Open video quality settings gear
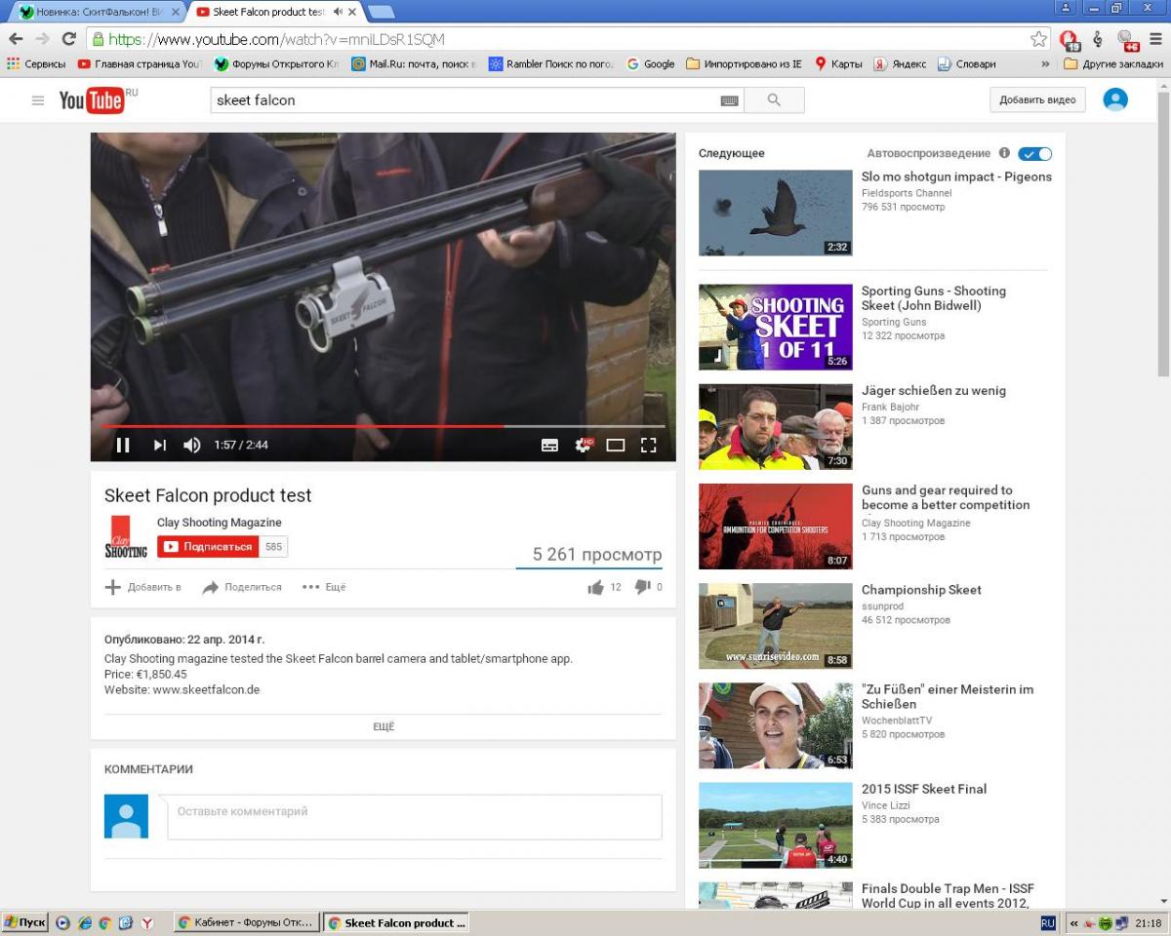The height and width of the screenshot is (936, 1171). 584,446
